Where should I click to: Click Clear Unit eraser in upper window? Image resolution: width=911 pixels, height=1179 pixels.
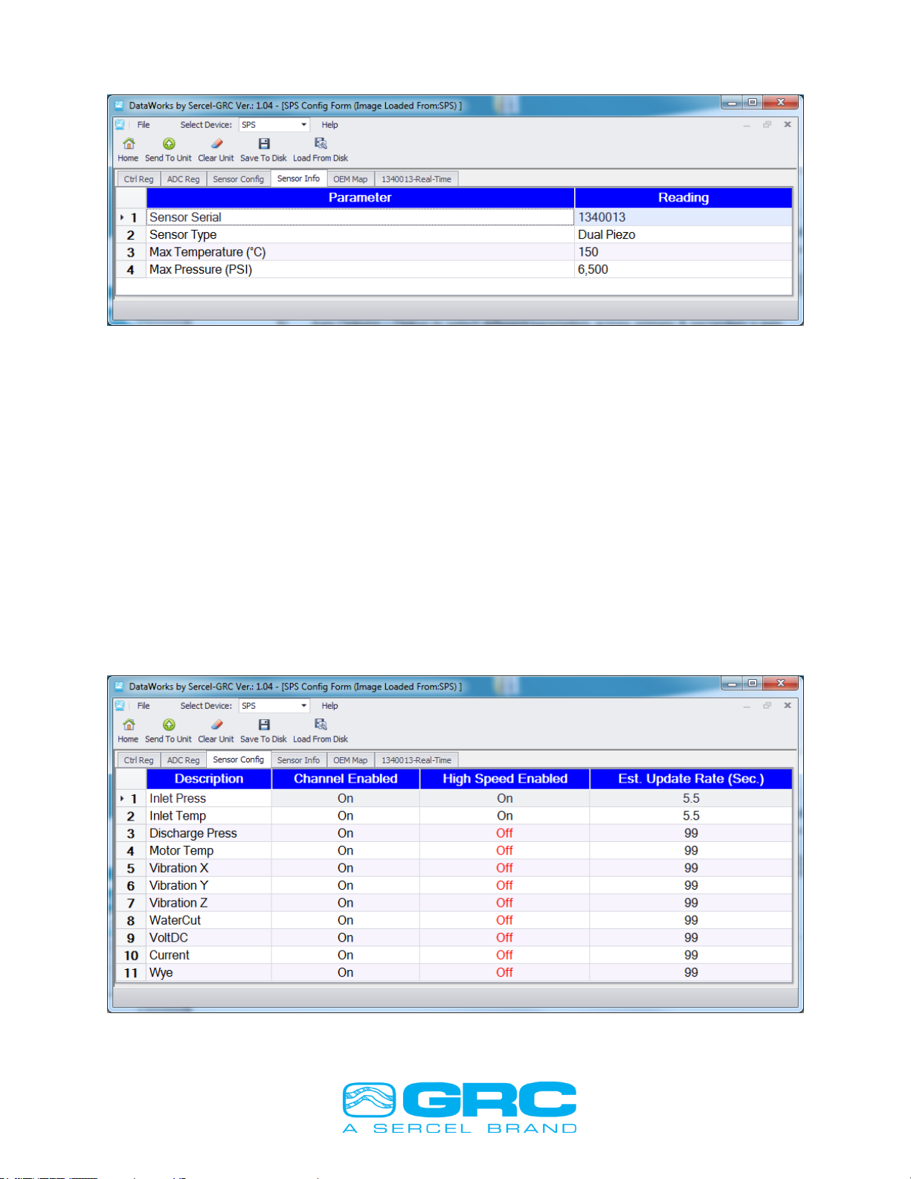[216, 150]
